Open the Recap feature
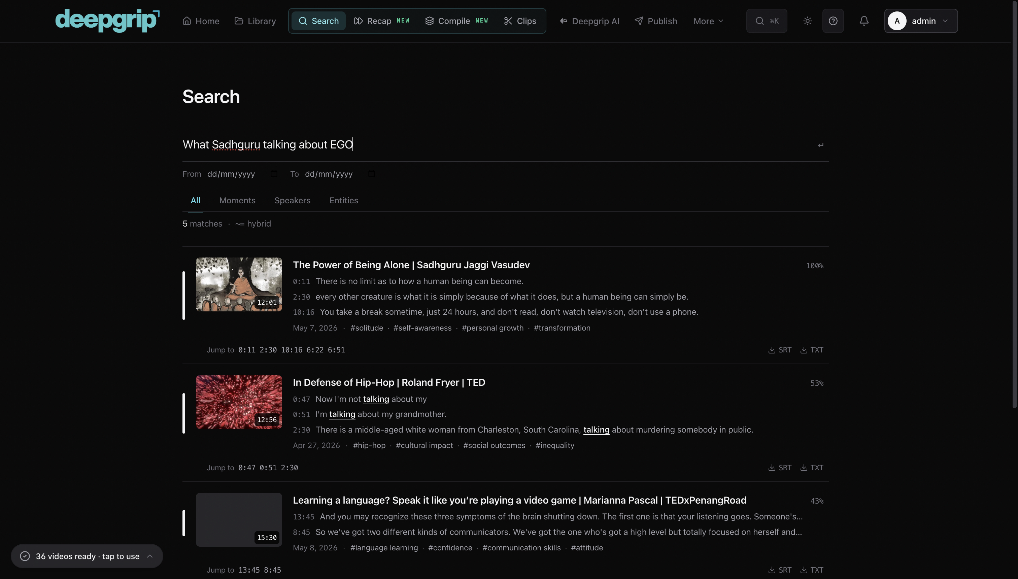 [x=381, y=21]
